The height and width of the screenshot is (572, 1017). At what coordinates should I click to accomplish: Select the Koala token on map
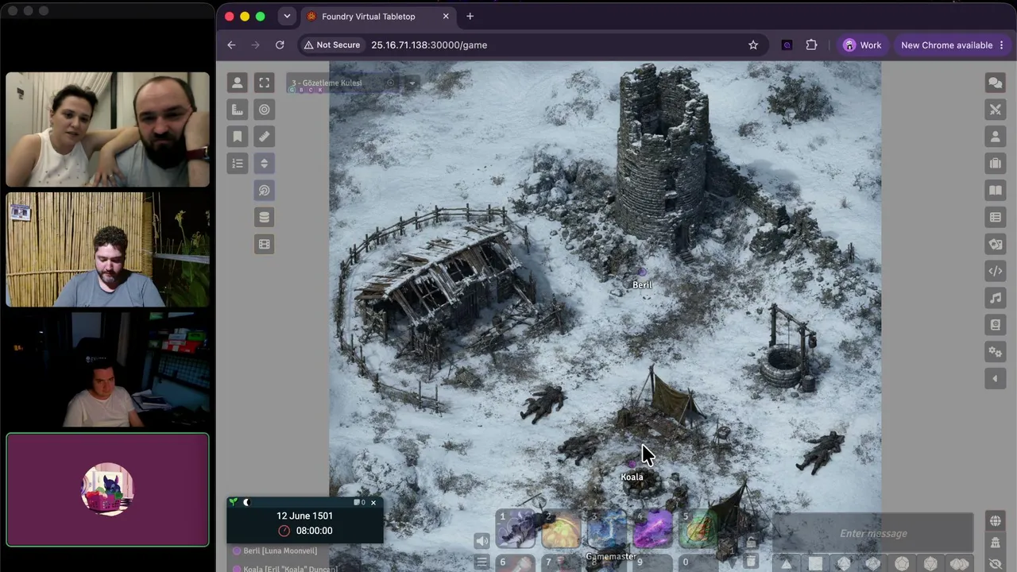632,465
